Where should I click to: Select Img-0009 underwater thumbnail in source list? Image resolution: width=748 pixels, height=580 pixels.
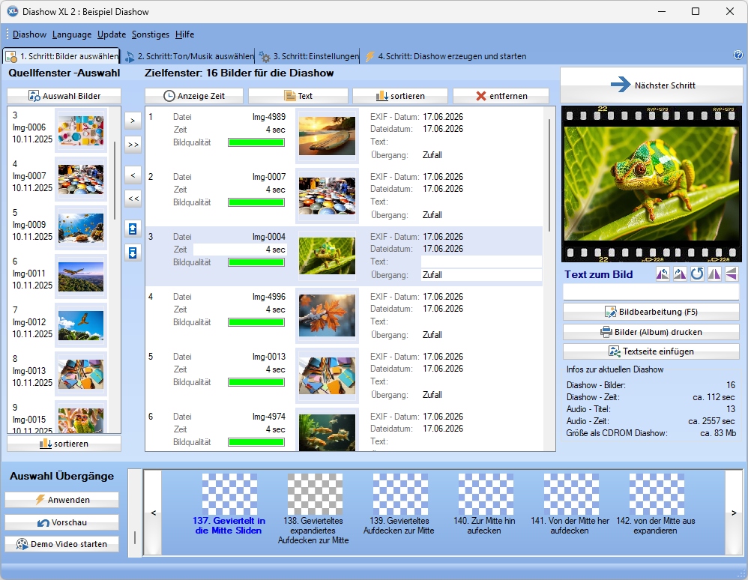[81, 228]
